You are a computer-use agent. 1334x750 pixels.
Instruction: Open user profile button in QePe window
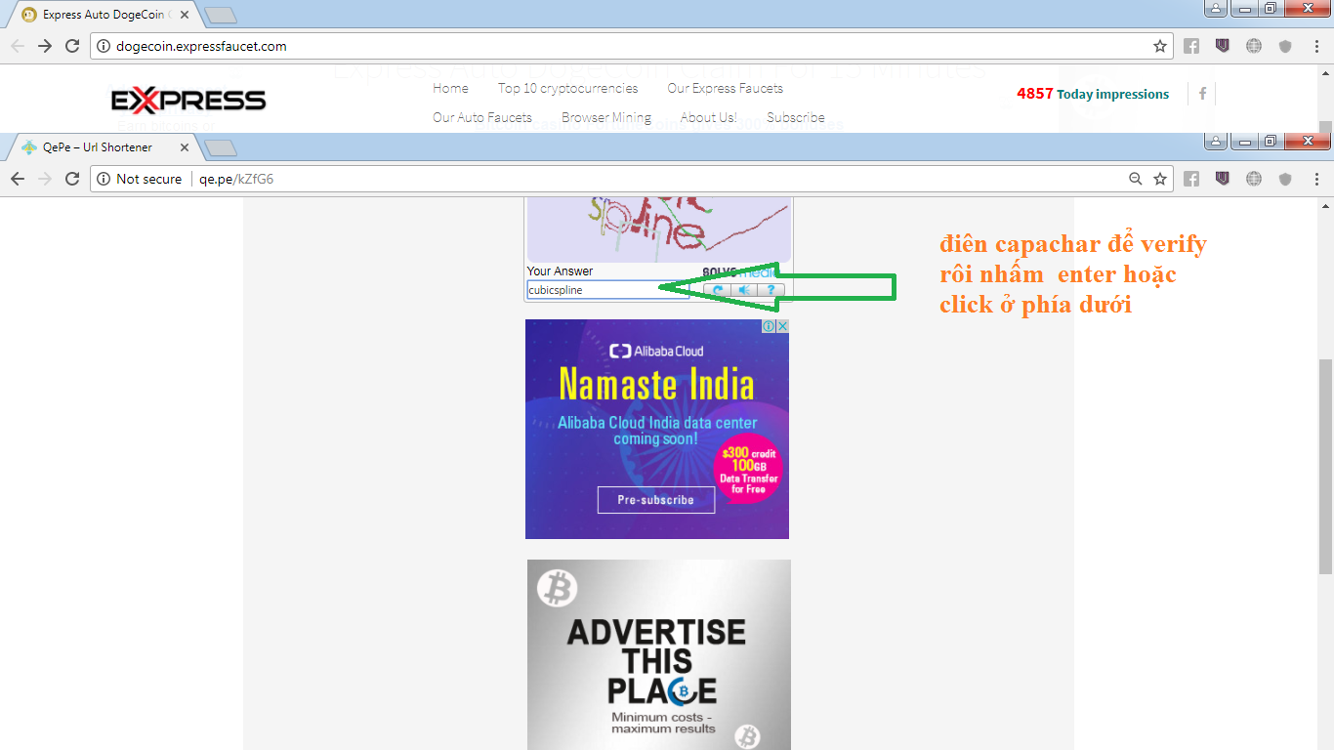1216,142
